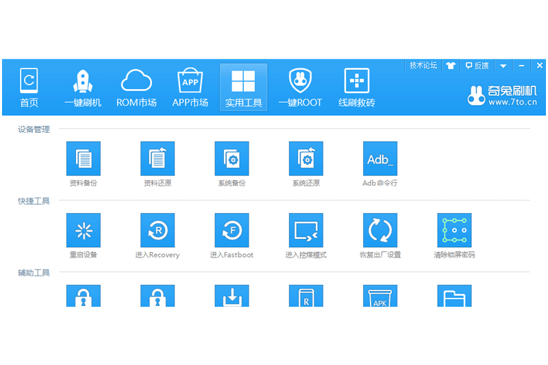Select the 进入Fastboot icon
The width and height of the screenshot is (548, 365).
[x=232, y=230]
